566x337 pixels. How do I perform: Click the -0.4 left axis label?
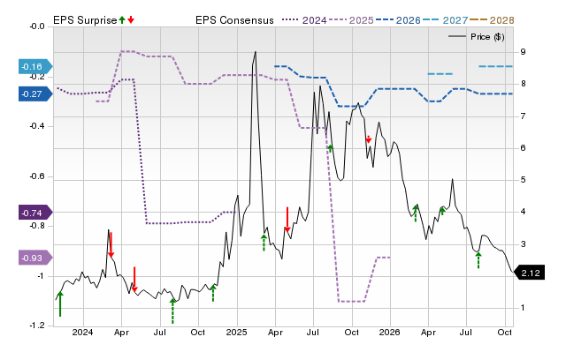tap(37, 126)
